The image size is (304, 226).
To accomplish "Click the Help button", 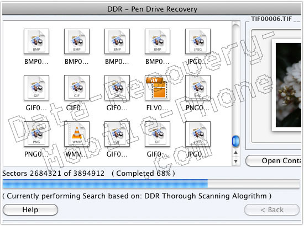I will click(30, 210).
